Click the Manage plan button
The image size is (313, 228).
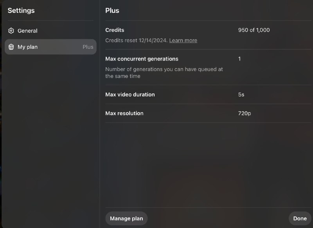(126, 219)
